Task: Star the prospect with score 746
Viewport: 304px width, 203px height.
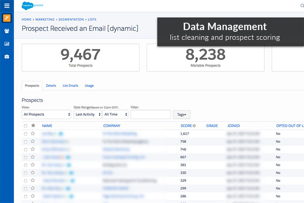Action: pos(33,149)
